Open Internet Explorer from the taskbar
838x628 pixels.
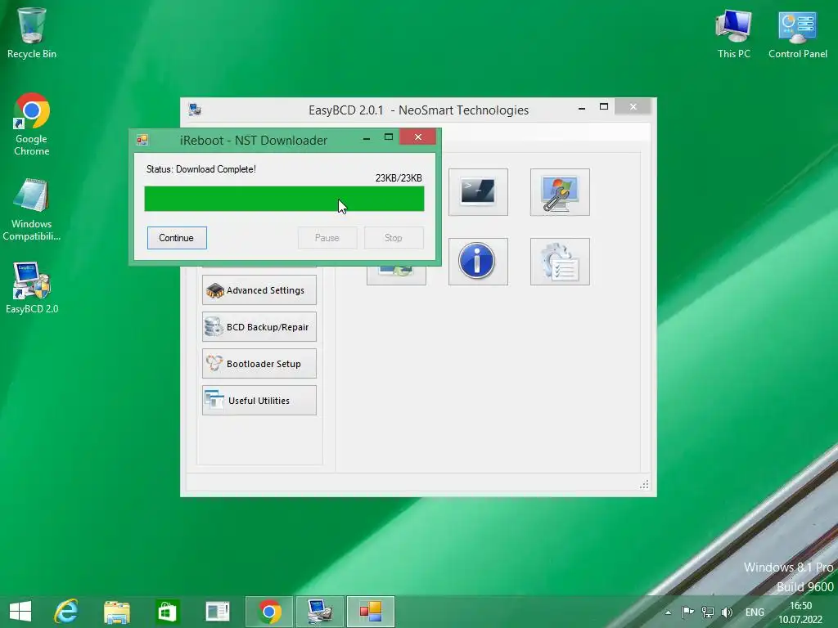(66, 612)
